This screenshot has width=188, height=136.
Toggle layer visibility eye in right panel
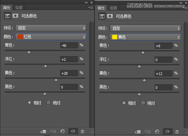(x=167, y=131)
